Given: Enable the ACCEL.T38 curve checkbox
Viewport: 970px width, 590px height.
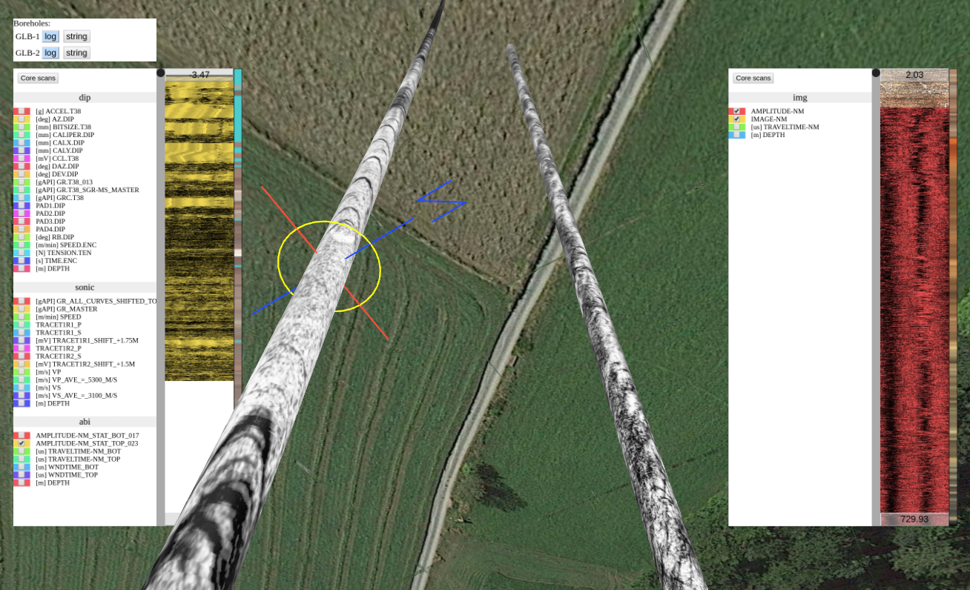Looking at the screenshot, I should (22, 111).
